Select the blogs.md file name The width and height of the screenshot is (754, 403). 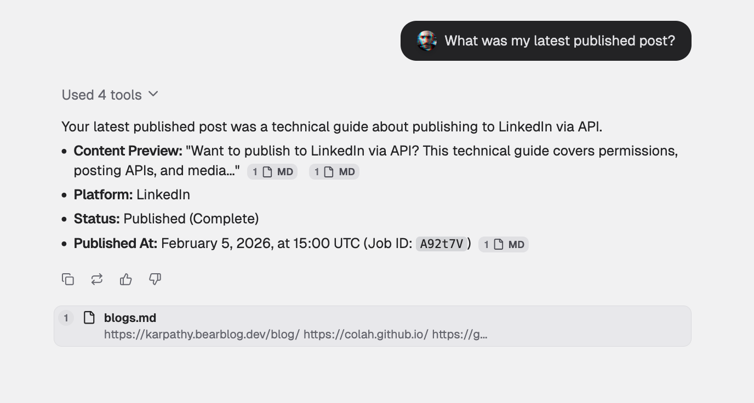click(x=130, y=318)
